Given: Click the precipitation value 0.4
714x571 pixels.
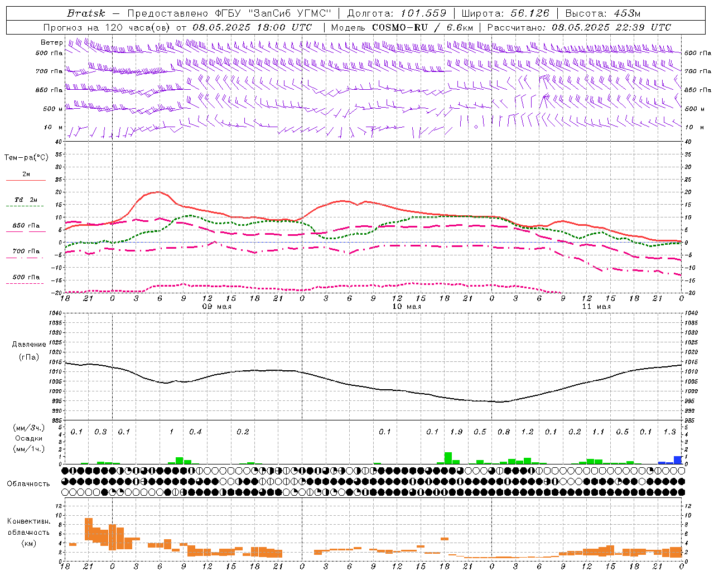Looking at the screenshot, I should tap(195, 432).
